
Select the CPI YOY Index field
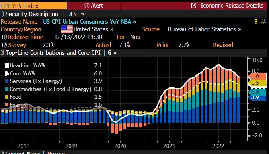click(33, 6)
